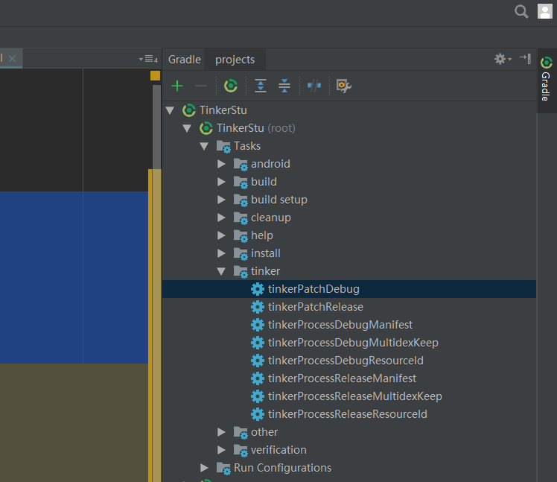The image size is (557, 482).
Task: Close the editor tab using the x
Action: (13, 58)
